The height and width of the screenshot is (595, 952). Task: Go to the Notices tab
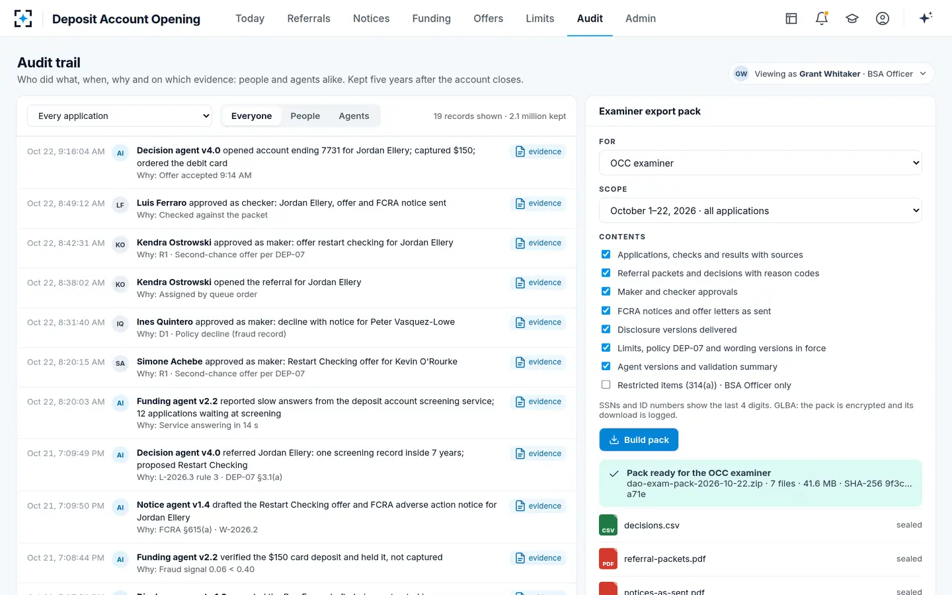click(371, 19)
